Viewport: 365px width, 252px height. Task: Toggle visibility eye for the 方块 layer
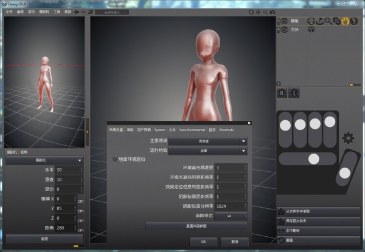point(283,29)
